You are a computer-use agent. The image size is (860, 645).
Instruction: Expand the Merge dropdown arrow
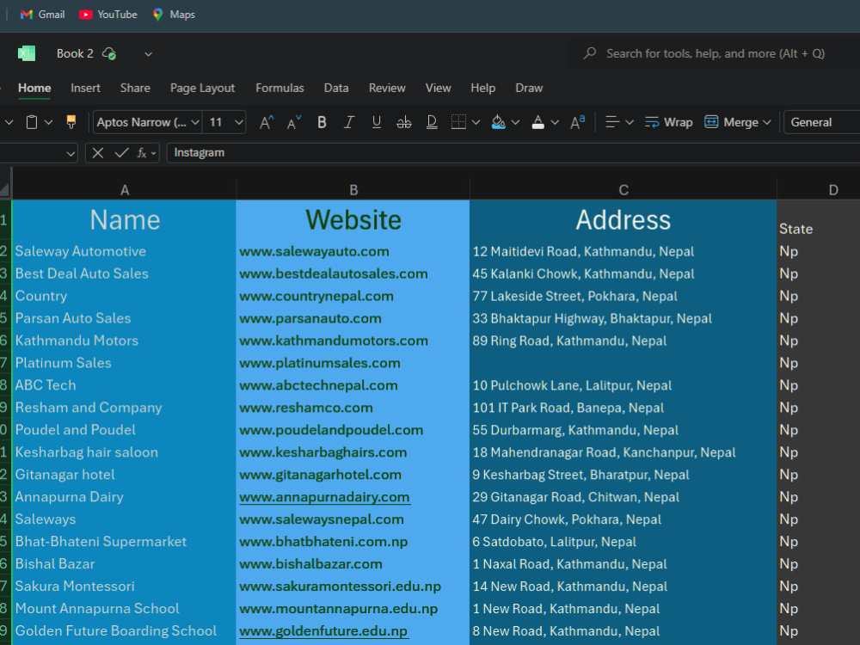tap(767, 122)
